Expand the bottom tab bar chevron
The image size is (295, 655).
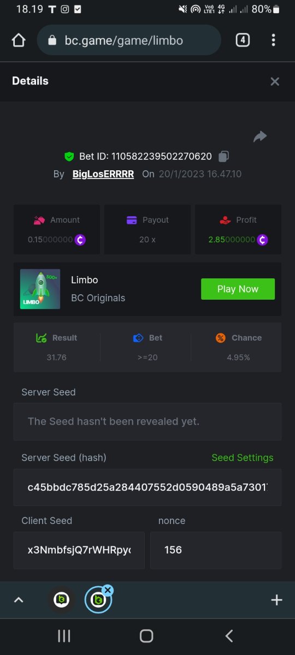tap(19, 600)
